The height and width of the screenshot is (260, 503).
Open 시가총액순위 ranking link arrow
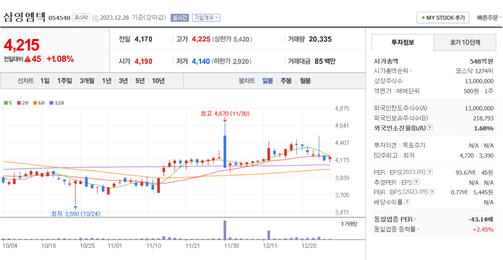411,71
